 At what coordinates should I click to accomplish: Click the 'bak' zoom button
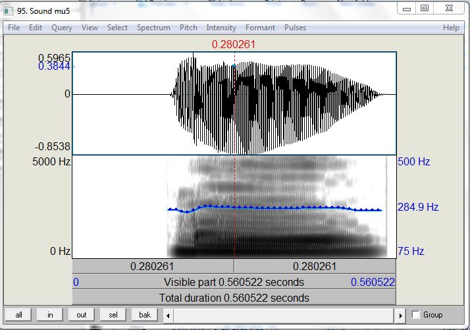click(x=144, y=315)
